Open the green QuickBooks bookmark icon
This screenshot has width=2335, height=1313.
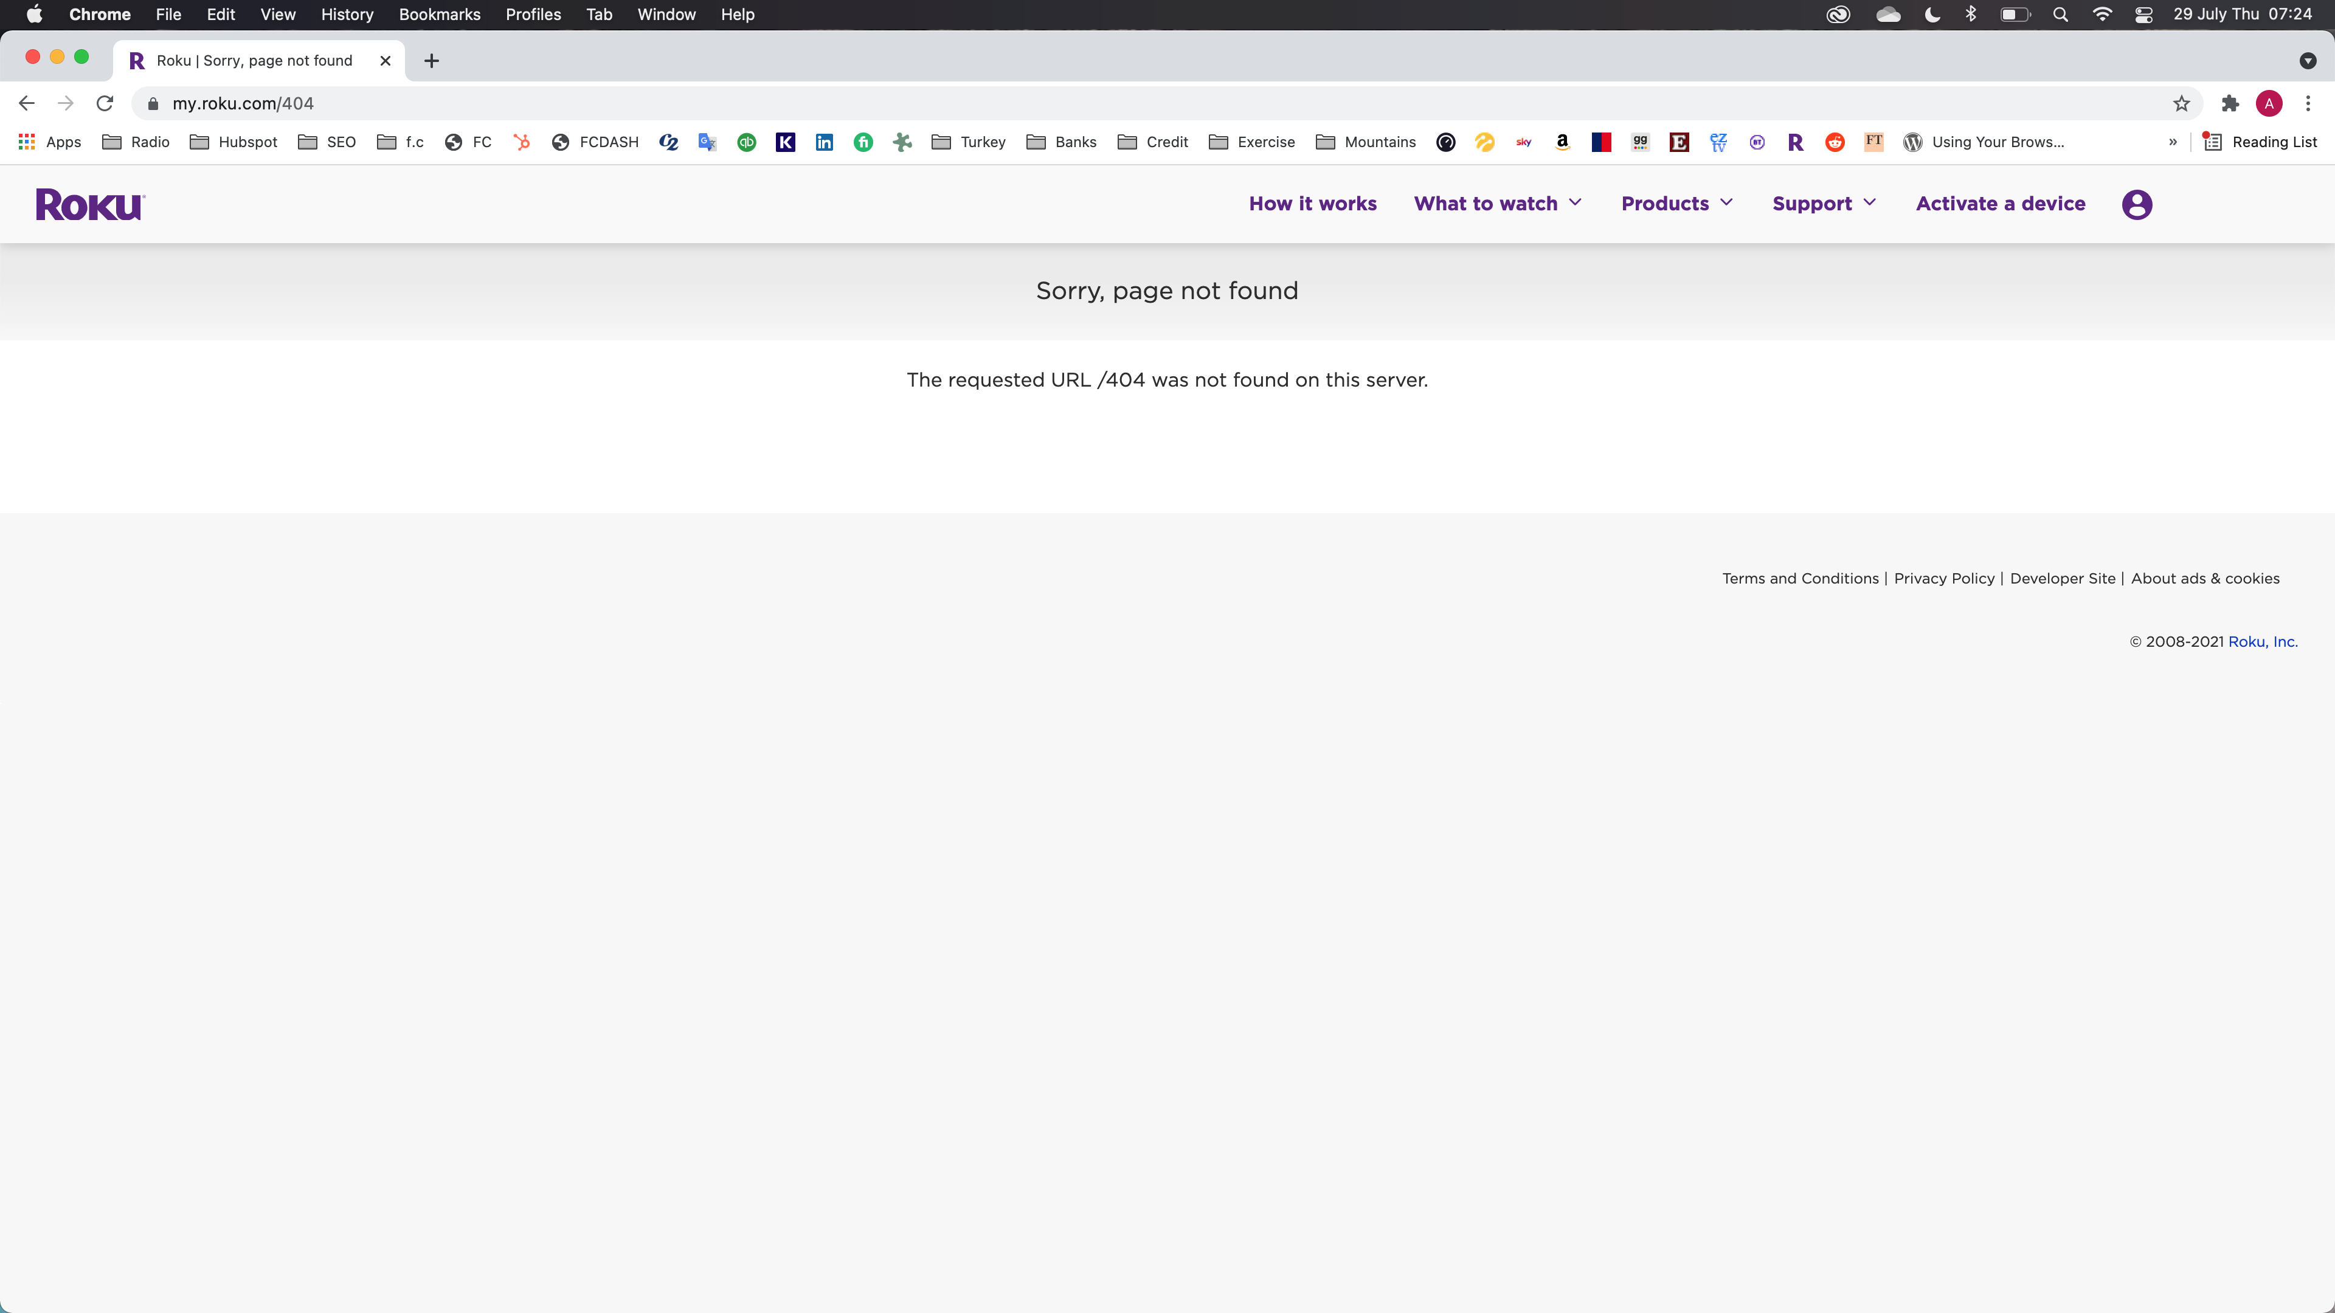tap(746, 142)
